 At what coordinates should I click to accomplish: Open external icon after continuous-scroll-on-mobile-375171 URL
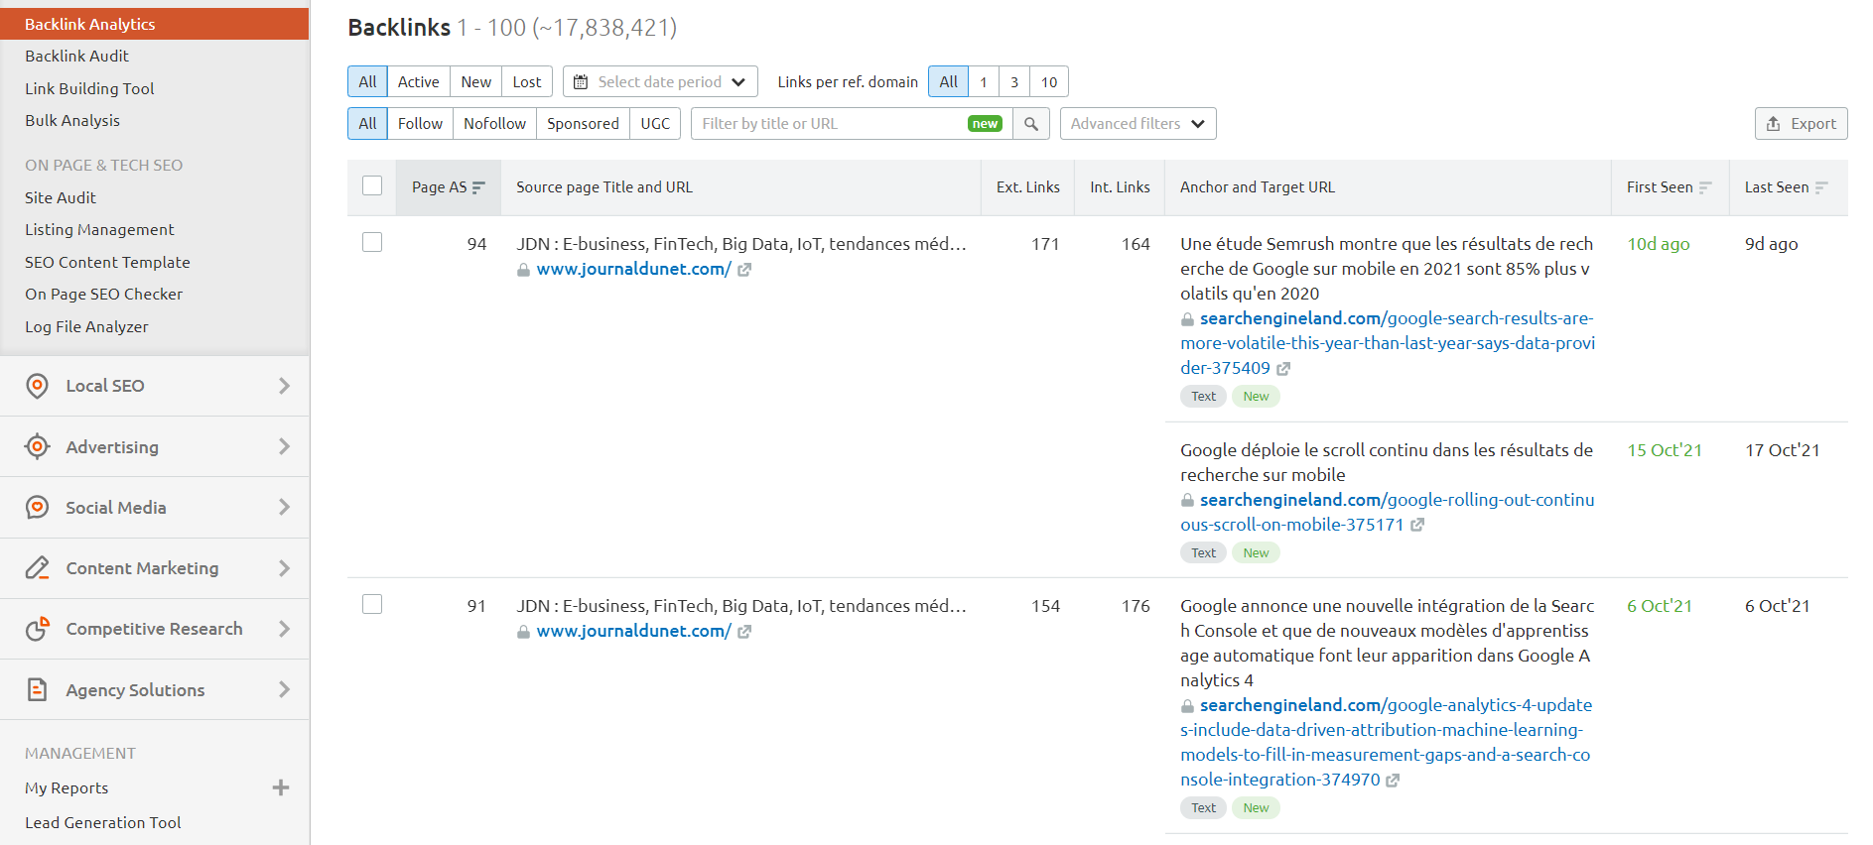1417,526
